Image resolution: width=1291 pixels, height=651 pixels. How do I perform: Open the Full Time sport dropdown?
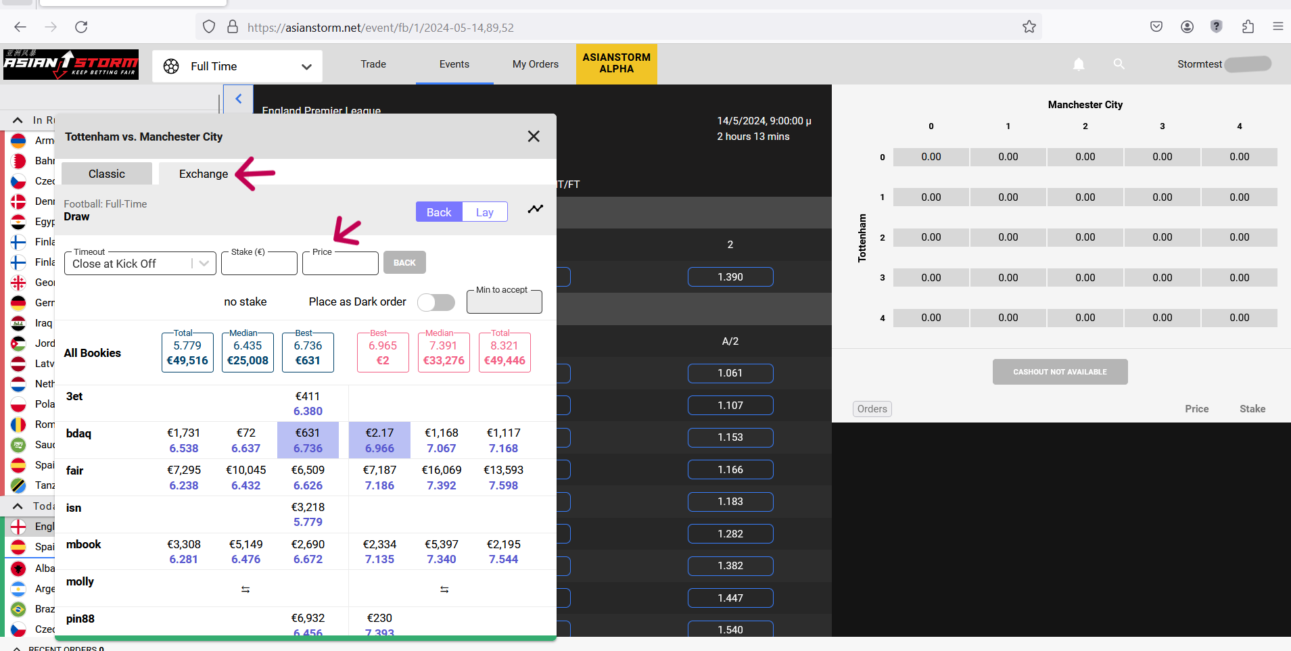pos(237,66)
